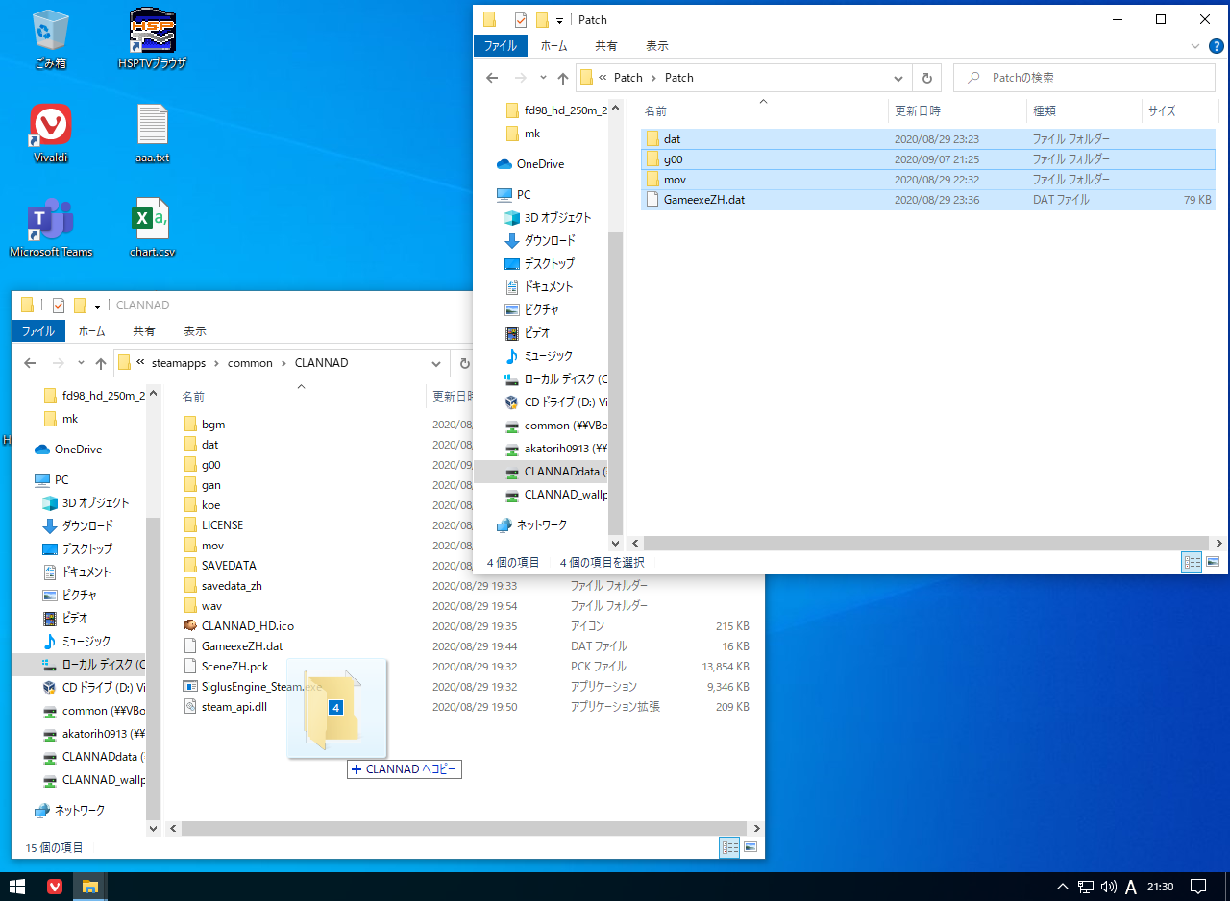Select the chart.csv file on desktop
The width and height of the screenshot is (1230, 901).
pos(152,228)
